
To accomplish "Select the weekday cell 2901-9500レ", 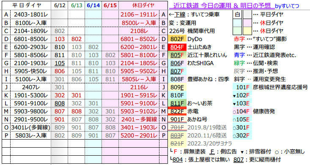I will coord(31,119).
